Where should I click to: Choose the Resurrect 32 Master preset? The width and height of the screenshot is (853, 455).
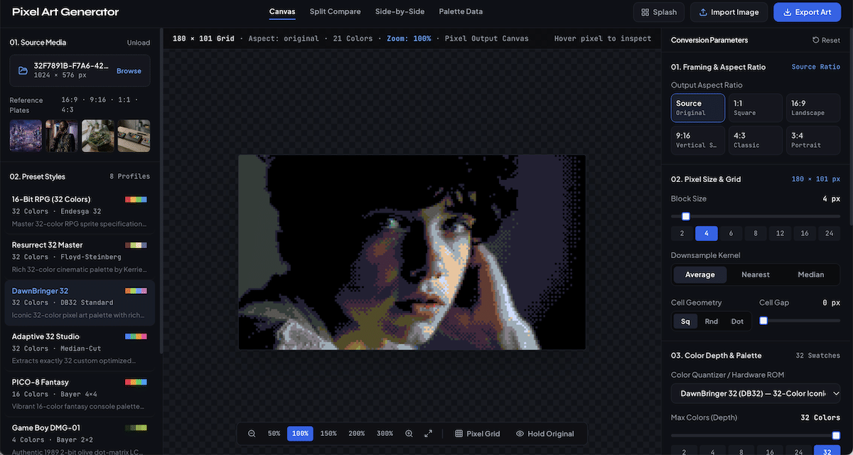(x=80, y=257)
